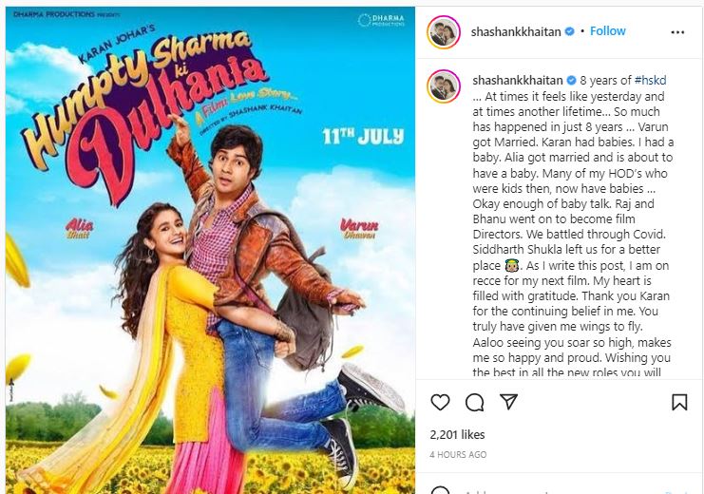Viewport: 704px width, 494px height.
Task: Open shashankkhaitan profile picture in header
Action: [x=444, y=32]
